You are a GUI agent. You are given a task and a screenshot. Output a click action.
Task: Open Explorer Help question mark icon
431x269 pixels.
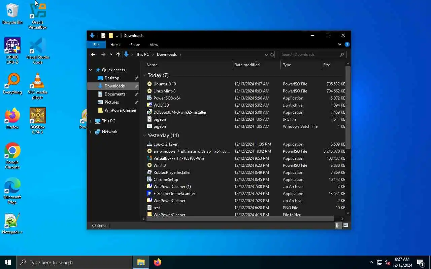[x=347, y=44]
